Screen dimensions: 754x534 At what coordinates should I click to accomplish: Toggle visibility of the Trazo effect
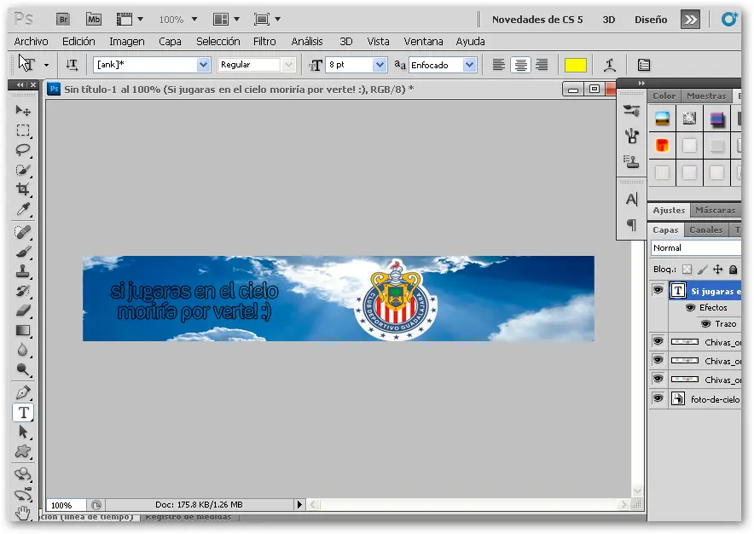tap(706, 324)
